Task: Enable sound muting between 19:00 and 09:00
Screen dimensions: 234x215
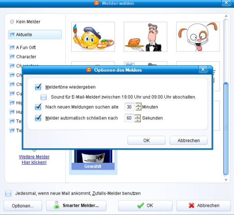Action: tap(44, 97)
